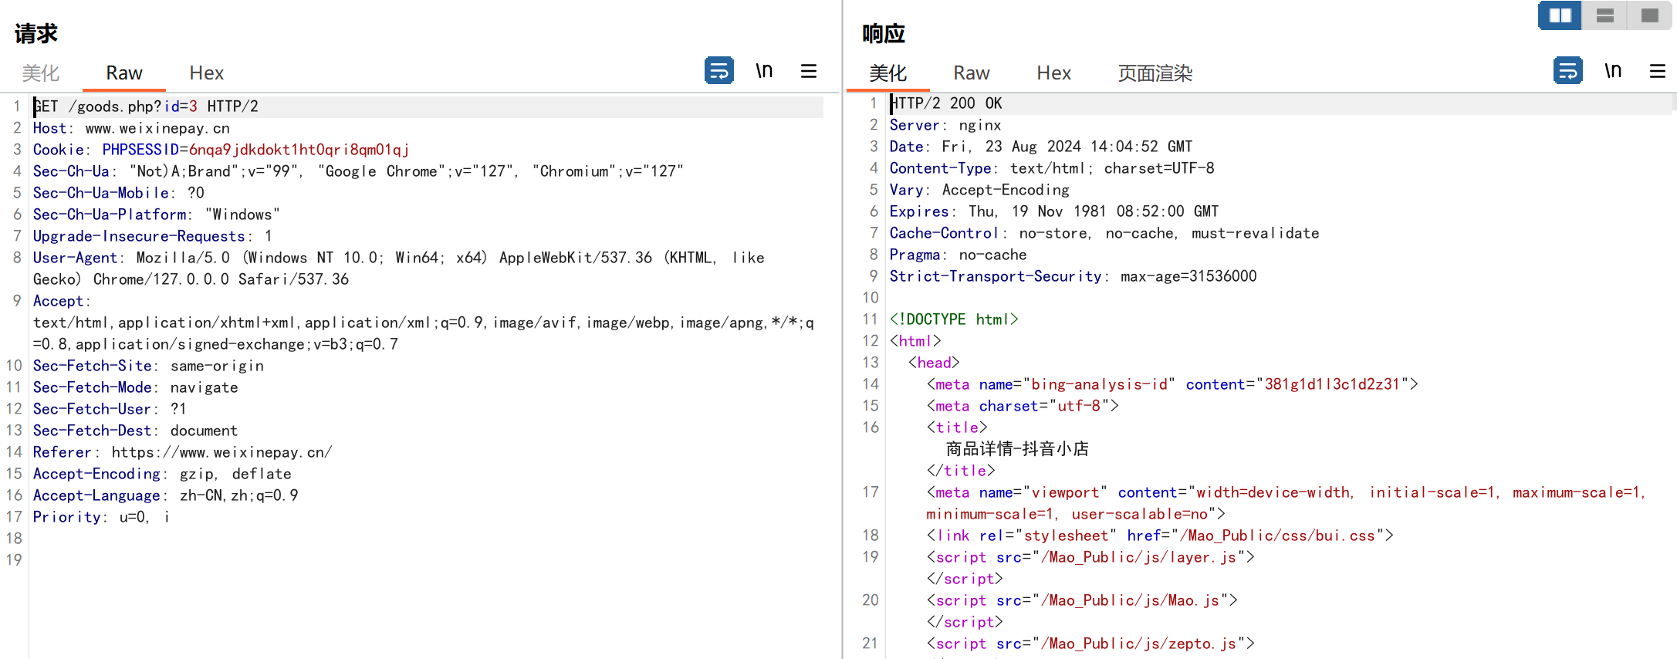Open response panel hamburger options menu
This screenshot has width=1677, height=659.
1657,71
